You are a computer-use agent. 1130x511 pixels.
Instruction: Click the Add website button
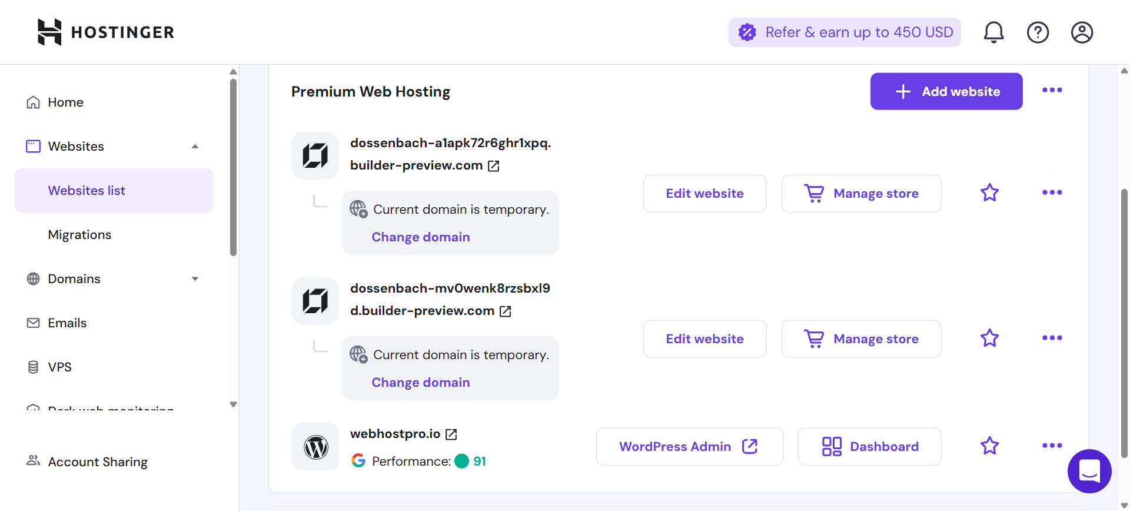coord(946,91)
